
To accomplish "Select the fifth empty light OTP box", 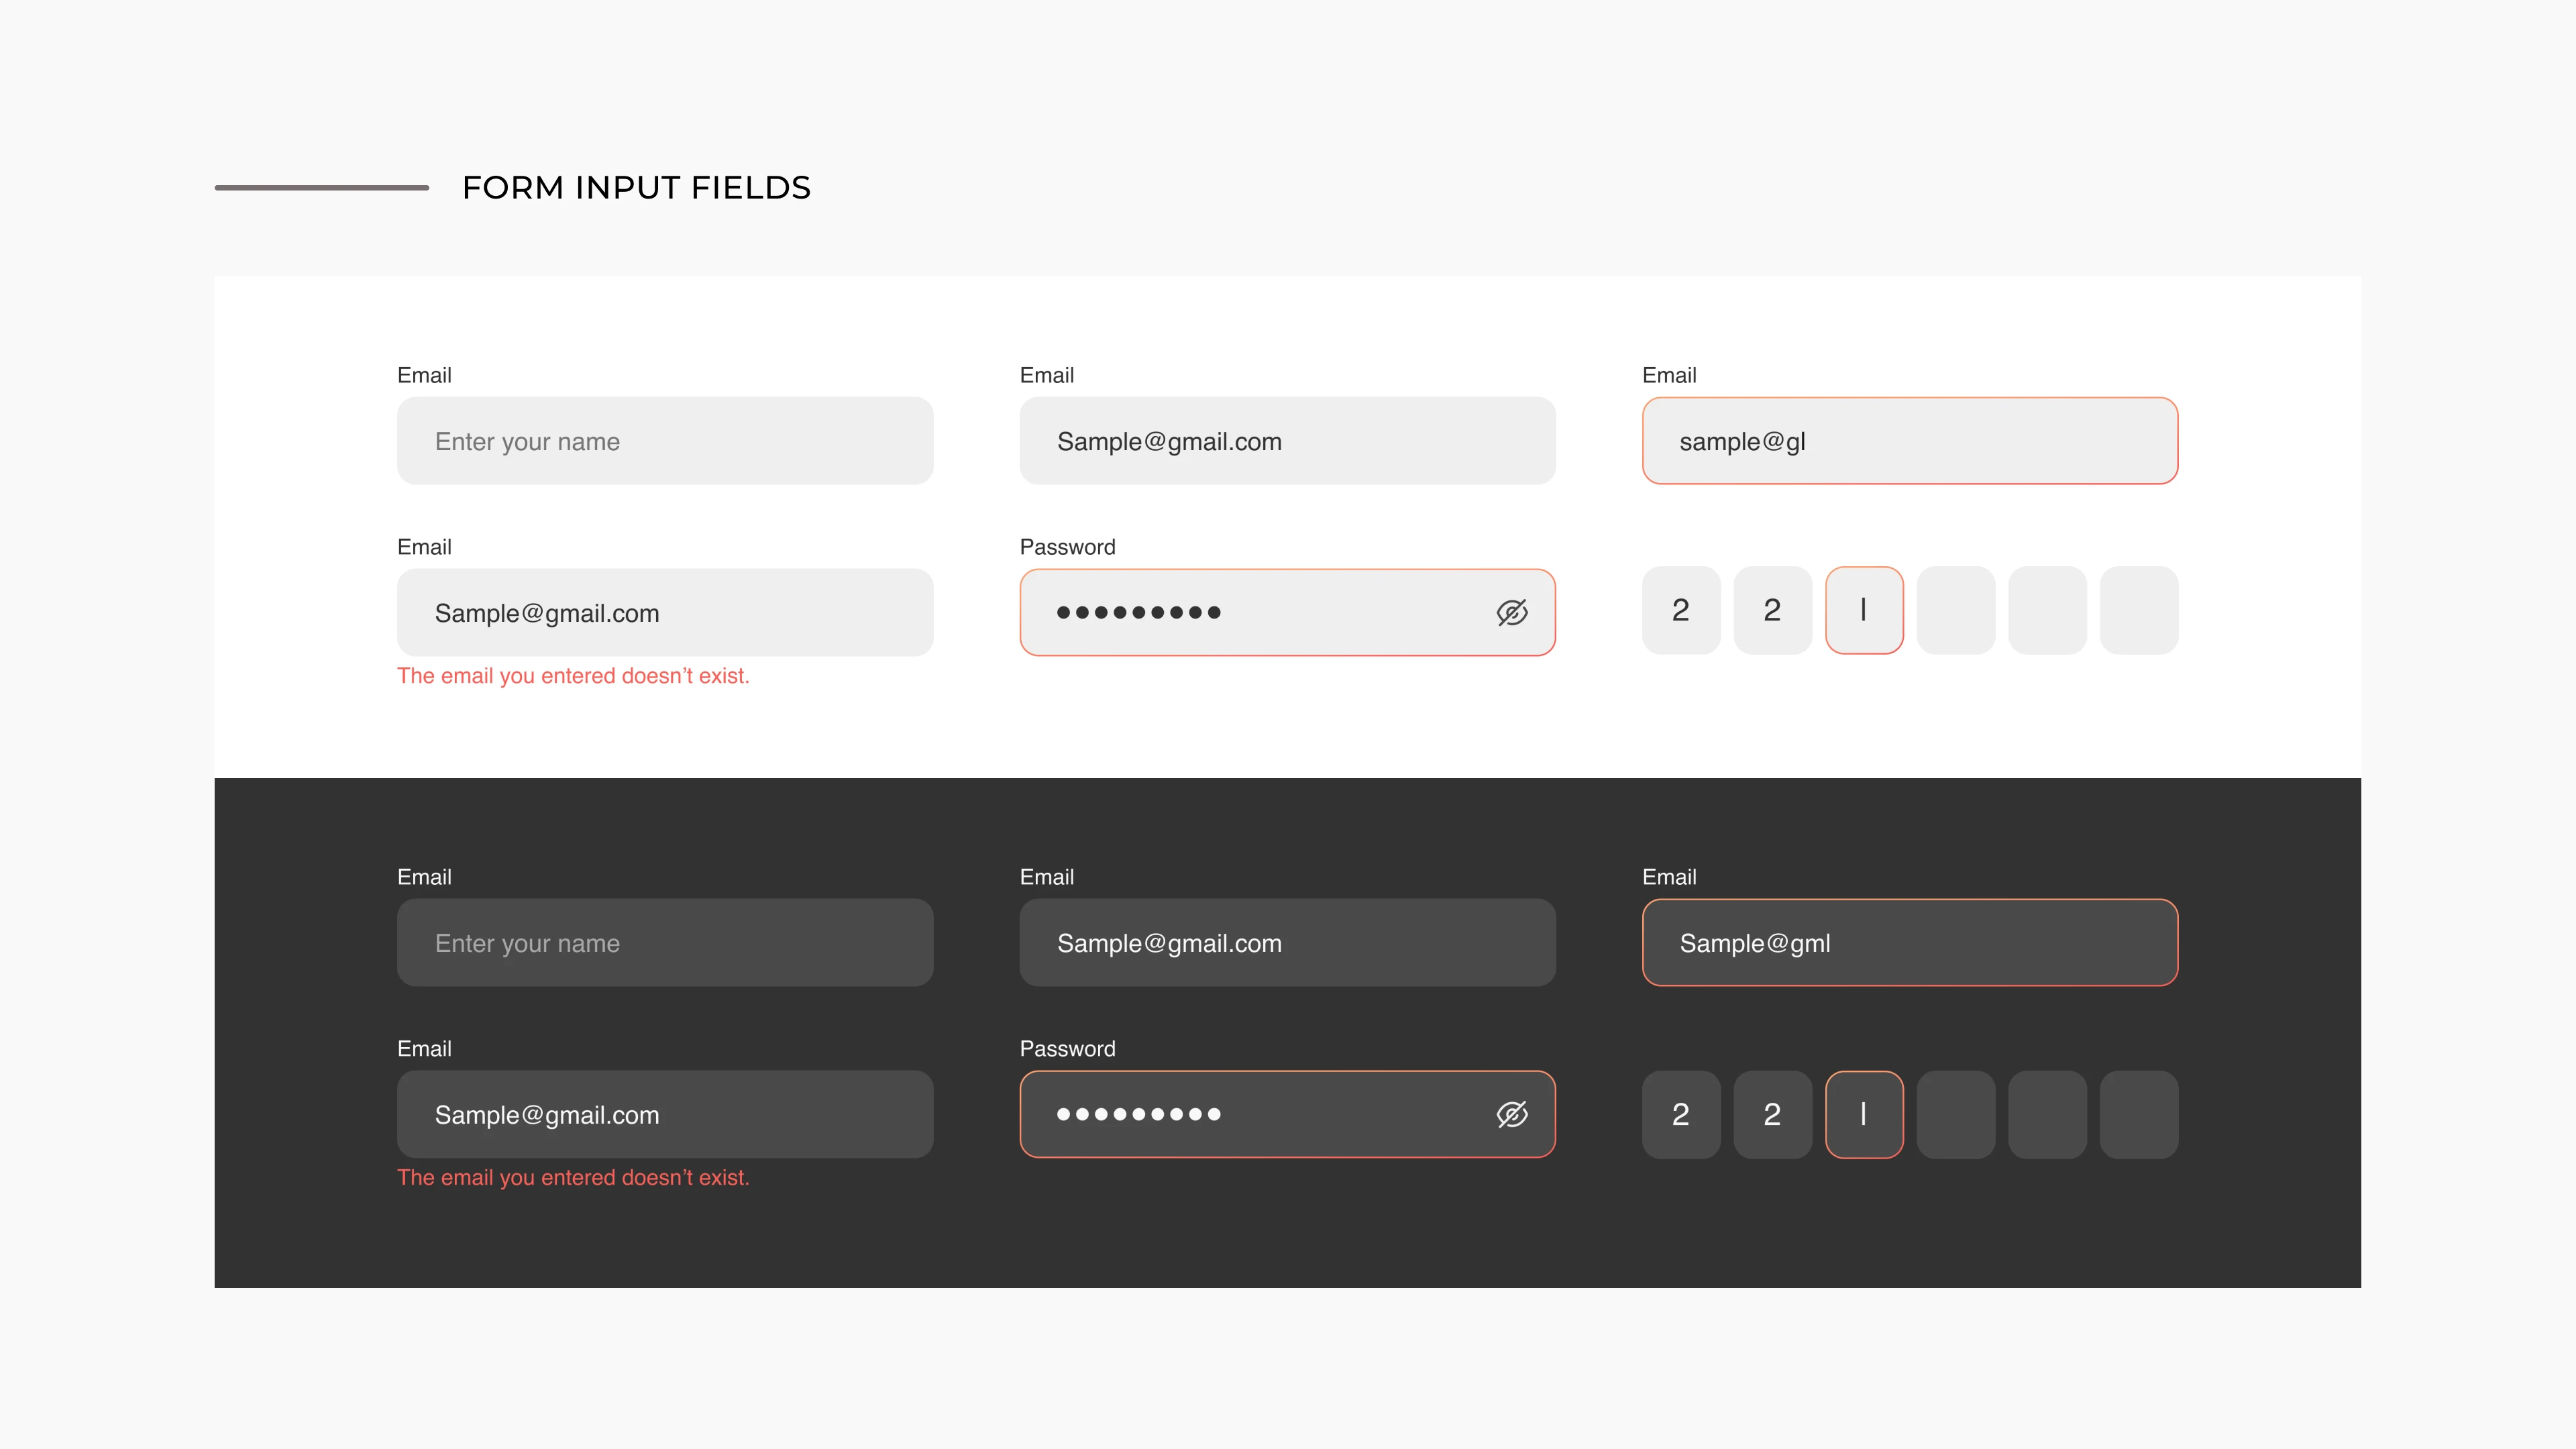I will coord(2047,610).
